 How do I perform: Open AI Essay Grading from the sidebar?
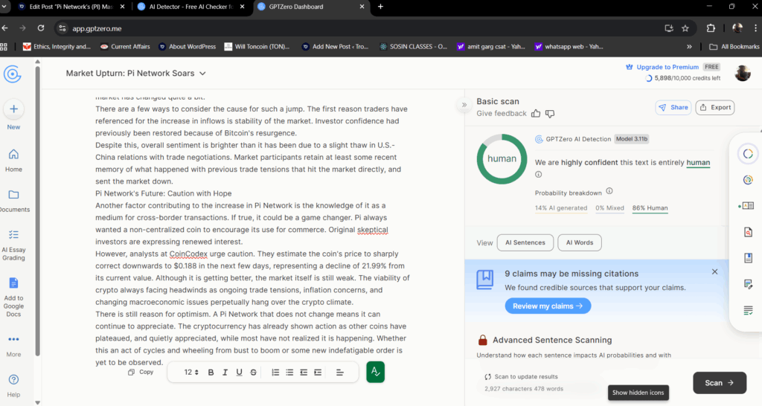pyautogui.click(x=13, y=242)
